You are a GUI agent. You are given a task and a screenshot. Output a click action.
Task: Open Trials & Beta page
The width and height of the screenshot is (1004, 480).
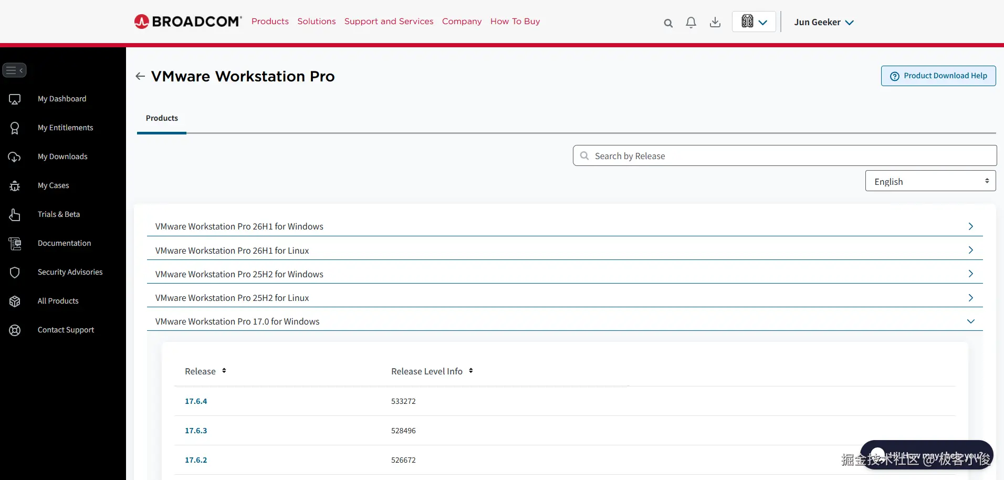coord(59,214)
